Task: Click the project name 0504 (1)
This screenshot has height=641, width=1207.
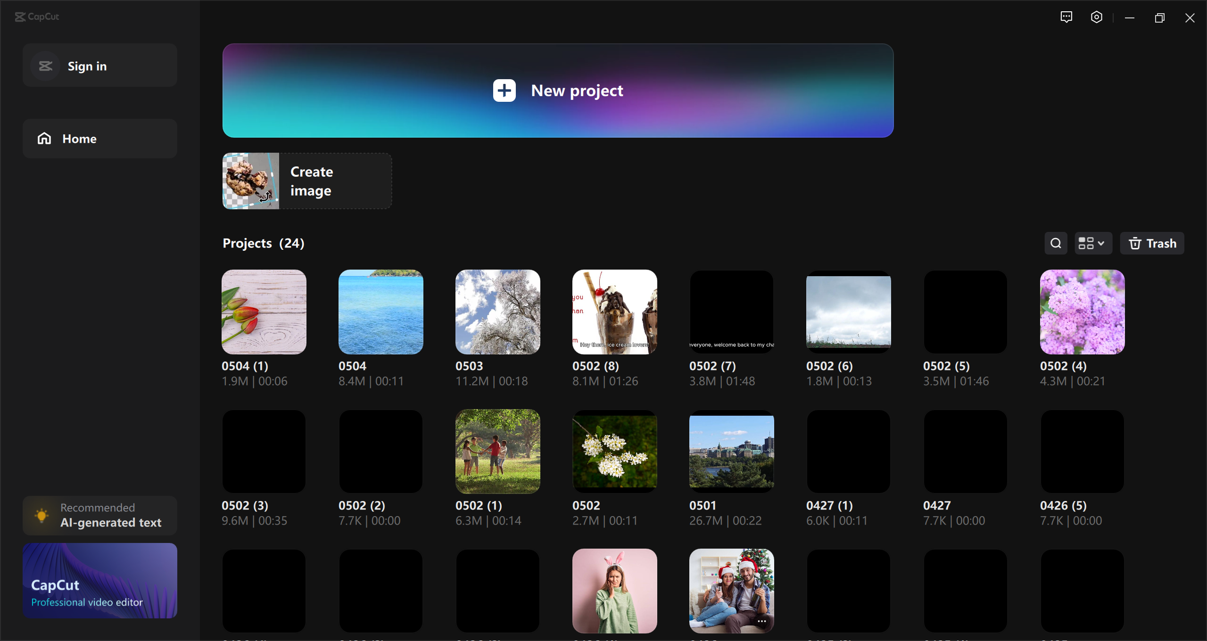Action: [245, 366]
